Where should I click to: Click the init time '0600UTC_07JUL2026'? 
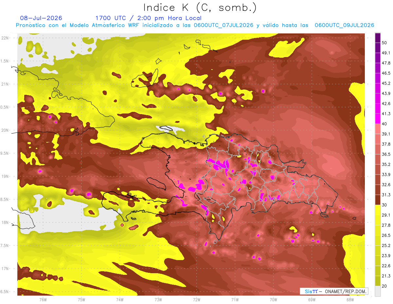tap(223, 25)
